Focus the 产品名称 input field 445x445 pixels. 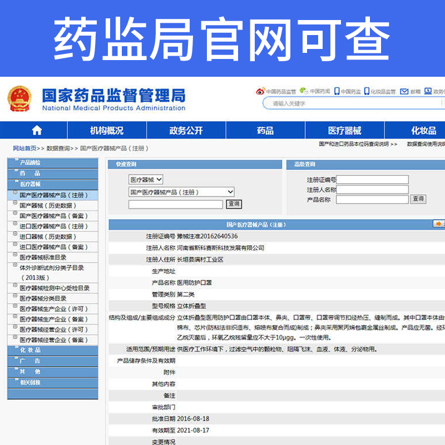click(x=372, y=199)
